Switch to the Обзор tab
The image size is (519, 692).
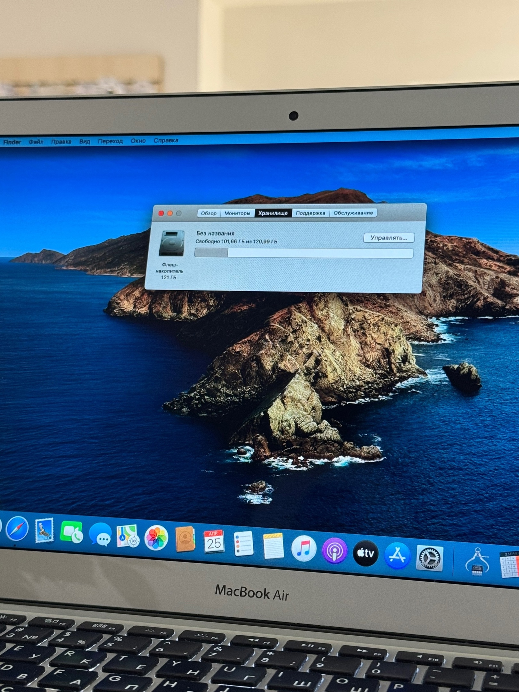tap(209, 213)
